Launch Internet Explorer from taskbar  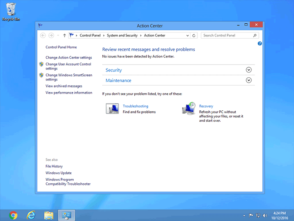[31, 215]
